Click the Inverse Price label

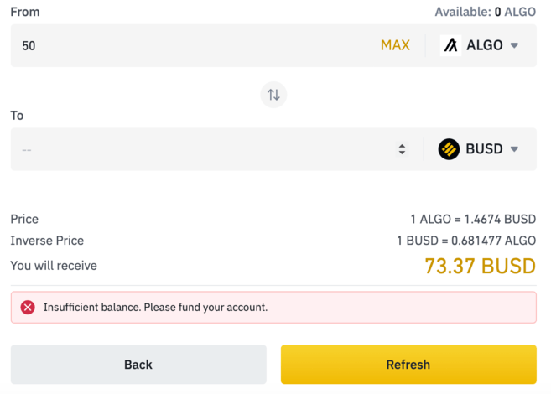[47, 241]
